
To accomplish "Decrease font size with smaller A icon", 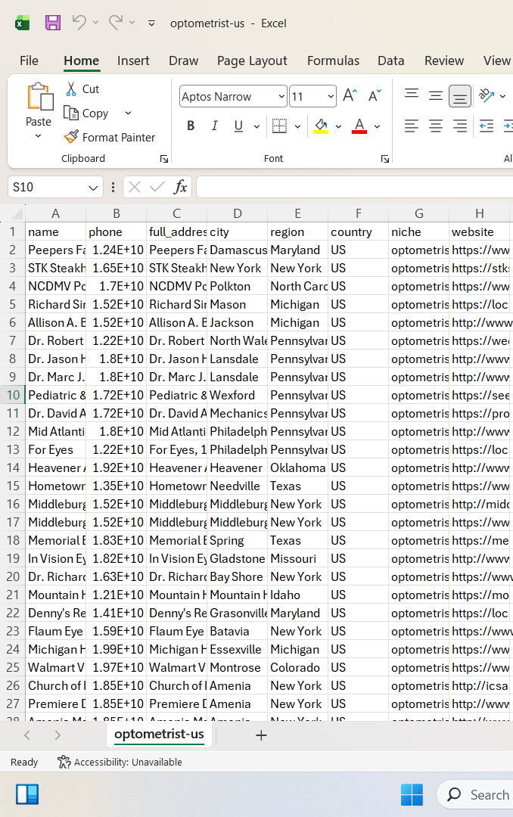I will click(x=375, y=95).
